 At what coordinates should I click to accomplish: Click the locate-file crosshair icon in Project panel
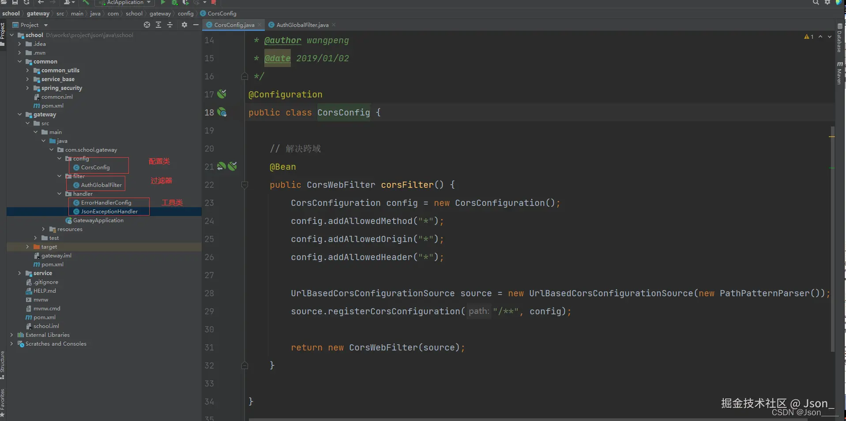147,25
